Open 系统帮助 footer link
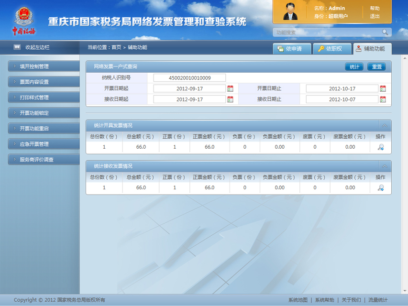 click(x=324, y=300)
